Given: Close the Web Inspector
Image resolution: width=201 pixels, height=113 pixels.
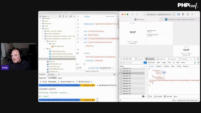Looking at the screenshot, I should [x=121, y=59].
